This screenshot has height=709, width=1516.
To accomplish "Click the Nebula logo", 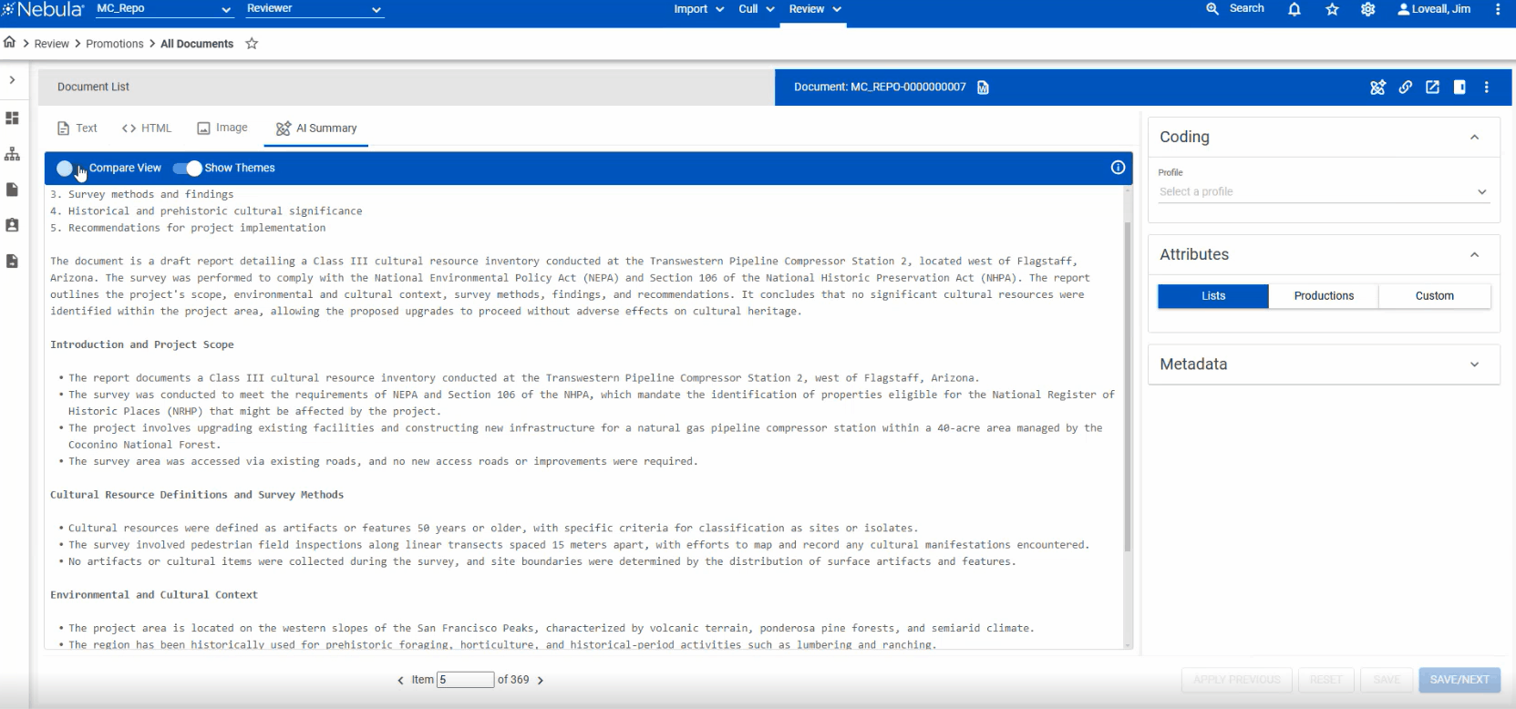I will (43, 10).
